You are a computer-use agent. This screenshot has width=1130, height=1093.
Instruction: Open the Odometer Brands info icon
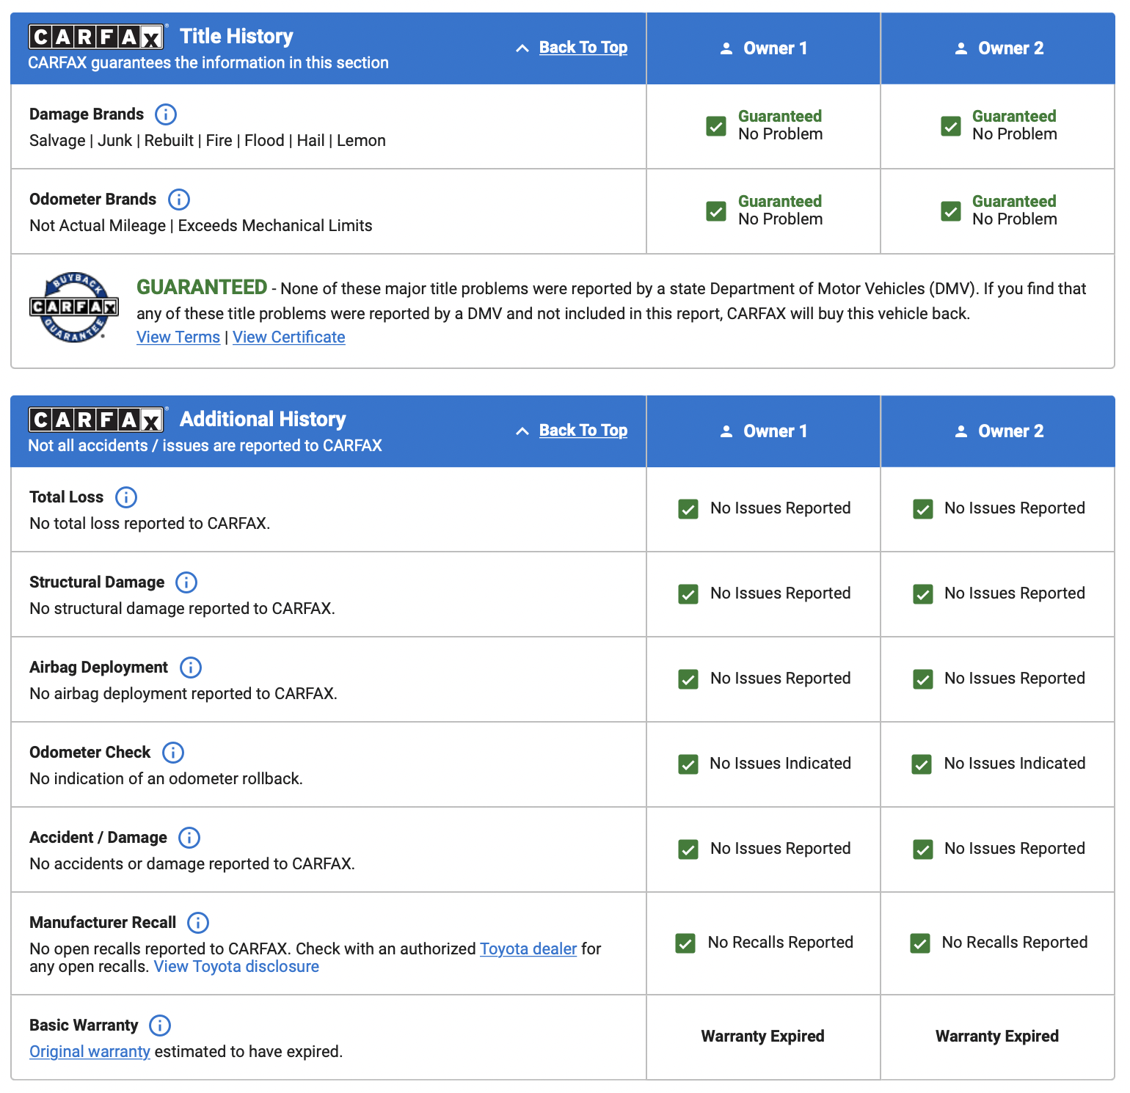coord(179,200)
